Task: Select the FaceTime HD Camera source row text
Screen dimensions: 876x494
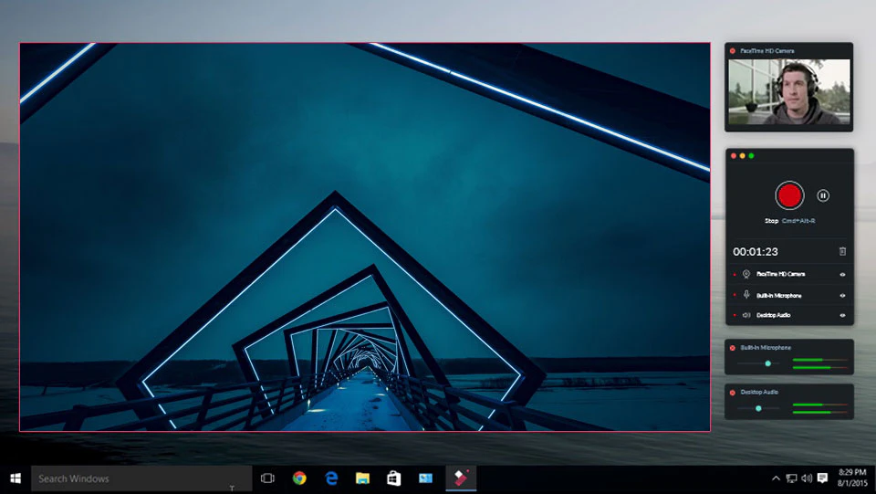Action: click(780, 274)
